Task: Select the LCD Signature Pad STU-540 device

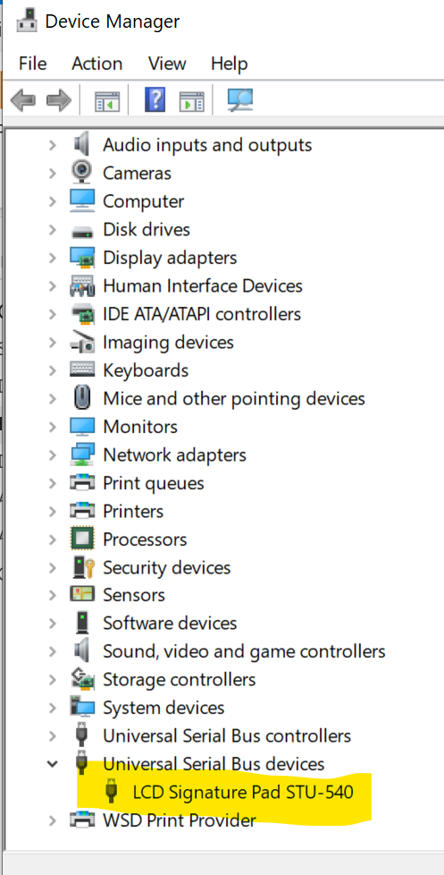Action: [243, 792]
